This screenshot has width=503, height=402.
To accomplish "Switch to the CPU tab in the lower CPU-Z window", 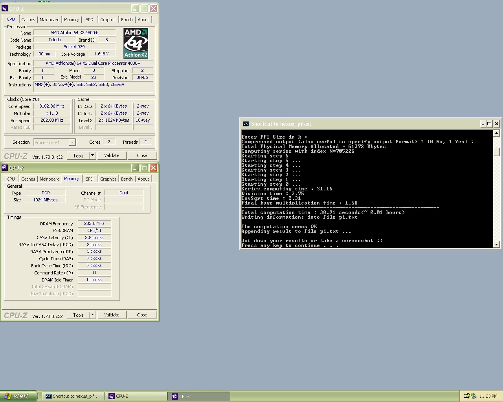I will tap(11, 179).
